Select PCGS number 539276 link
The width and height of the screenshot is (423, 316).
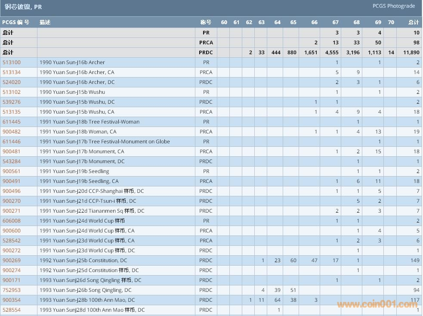click(12, 102)
